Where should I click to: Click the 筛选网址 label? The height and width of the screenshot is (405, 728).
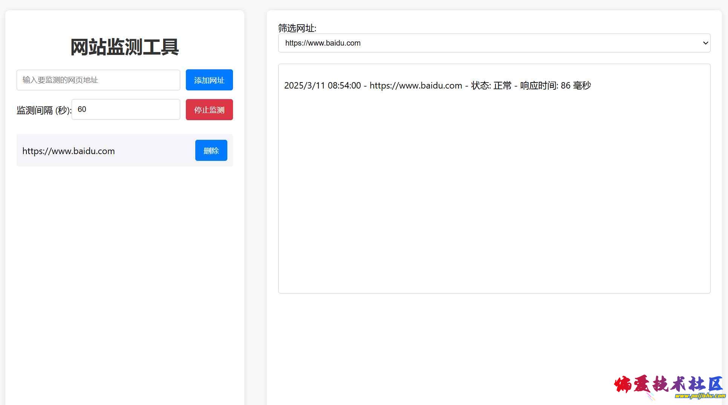297,28
